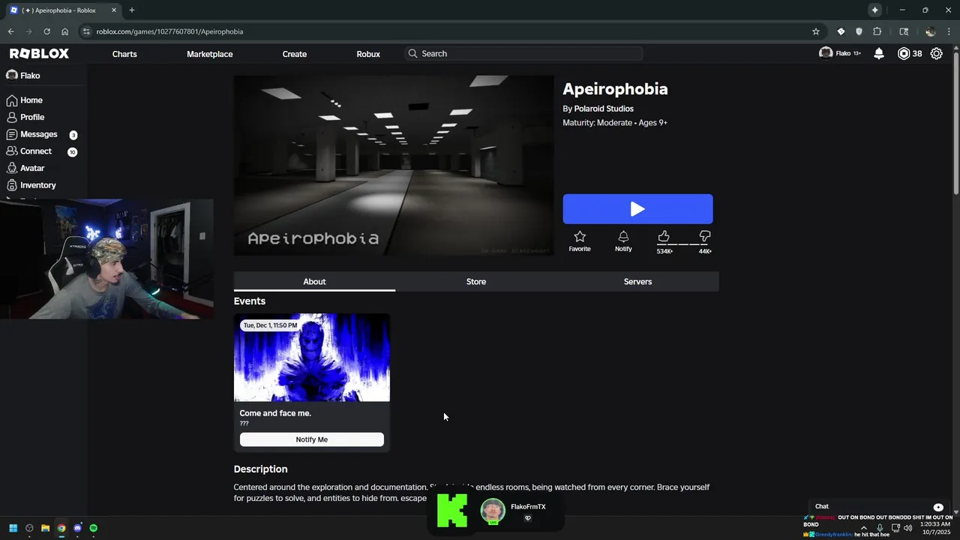960x540 pixels.
Task: Switch to the Store tab
Action: click(476, 281)
